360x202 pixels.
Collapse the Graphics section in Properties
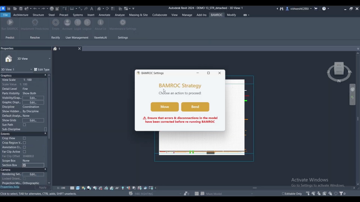[x=45, y=75]
